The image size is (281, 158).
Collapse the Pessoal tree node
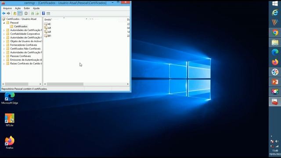4,23
